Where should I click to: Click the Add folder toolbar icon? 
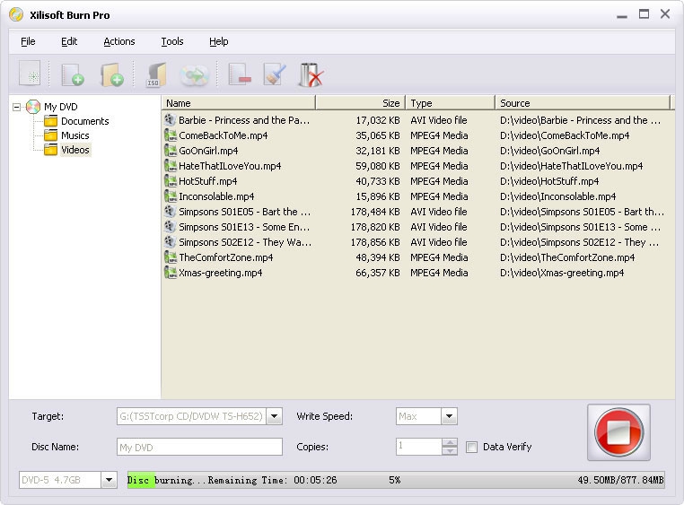tap(112, 74)
